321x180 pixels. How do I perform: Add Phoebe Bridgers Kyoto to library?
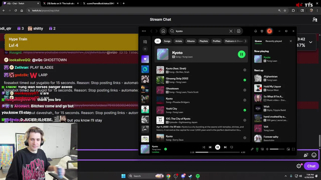click(x=245, y=100)
